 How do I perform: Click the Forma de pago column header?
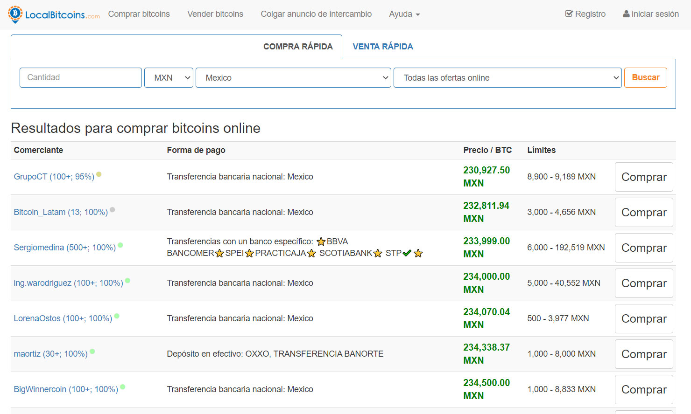[196, 150]
